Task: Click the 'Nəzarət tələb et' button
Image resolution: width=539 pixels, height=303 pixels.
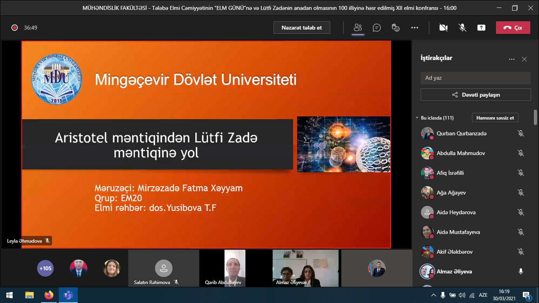Action: pyautogui.click(x=302, y=28)
